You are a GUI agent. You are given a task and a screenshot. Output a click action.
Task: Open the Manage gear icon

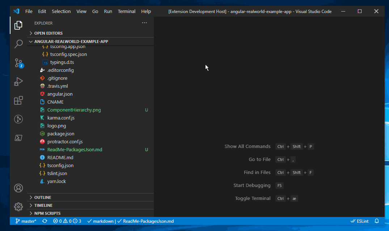coord(18,207)
